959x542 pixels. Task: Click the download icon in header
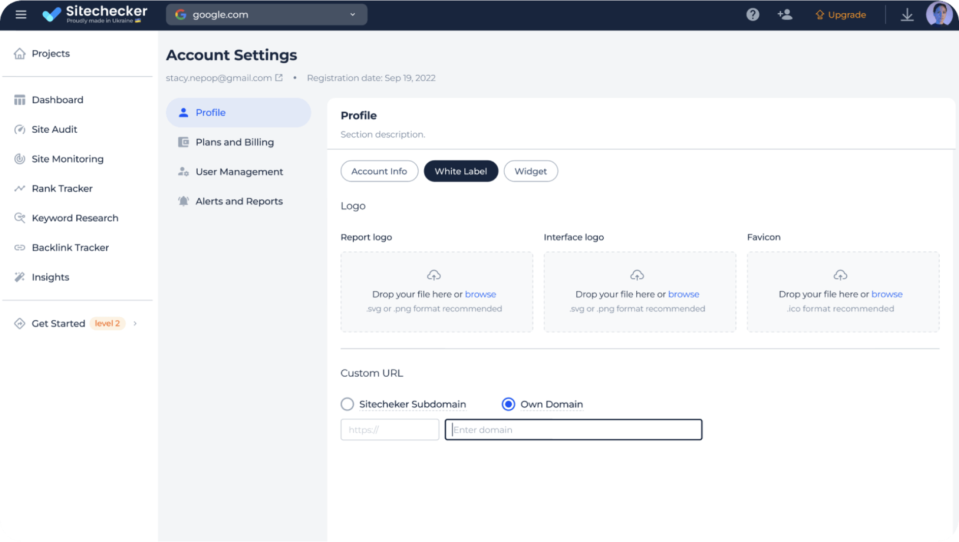(x=907, y=15)
